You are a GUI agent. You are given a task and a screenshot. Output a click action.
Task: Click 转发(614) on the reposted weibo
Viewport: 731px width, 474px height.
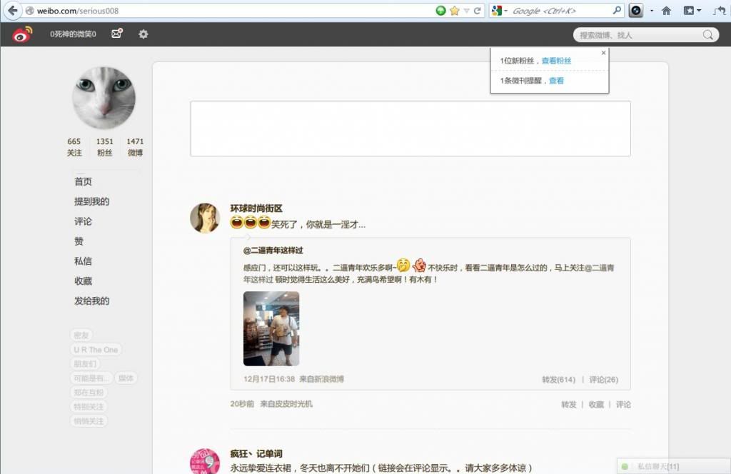tap(558, 380)
